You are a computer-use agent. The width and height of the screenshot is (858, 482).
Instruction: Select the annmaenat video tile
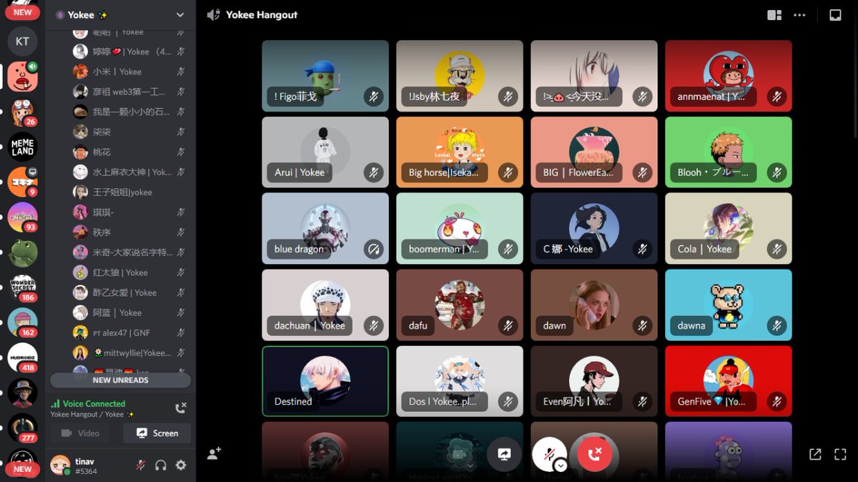[729, 76]
